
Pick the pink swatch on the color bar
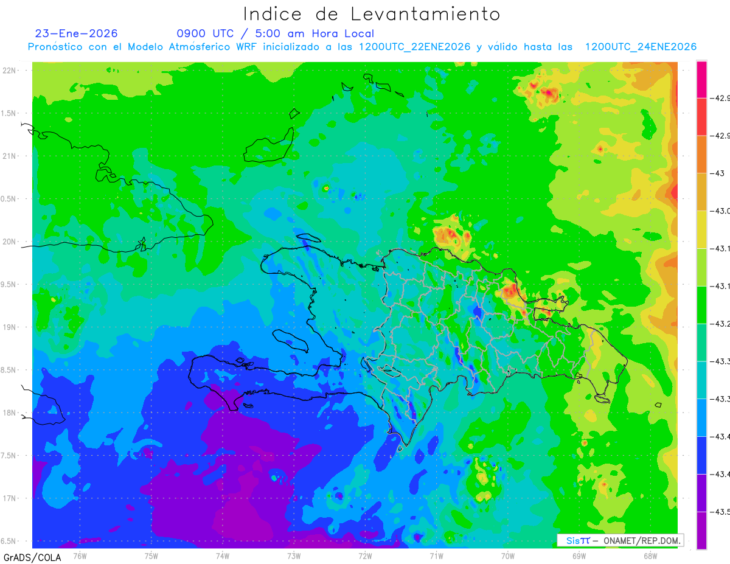tap(701, 79)
